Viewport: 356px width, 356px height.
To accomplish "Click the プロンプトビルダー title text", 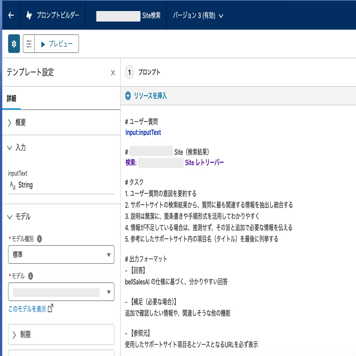I will (58, 15).
